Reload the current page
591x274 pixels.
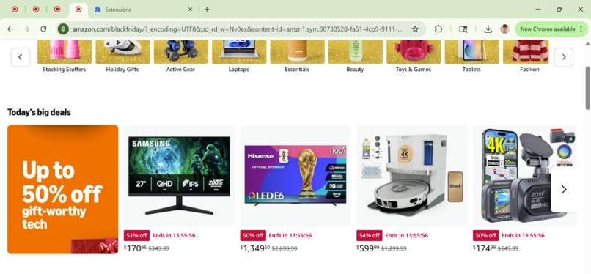[x=43, y=29]
